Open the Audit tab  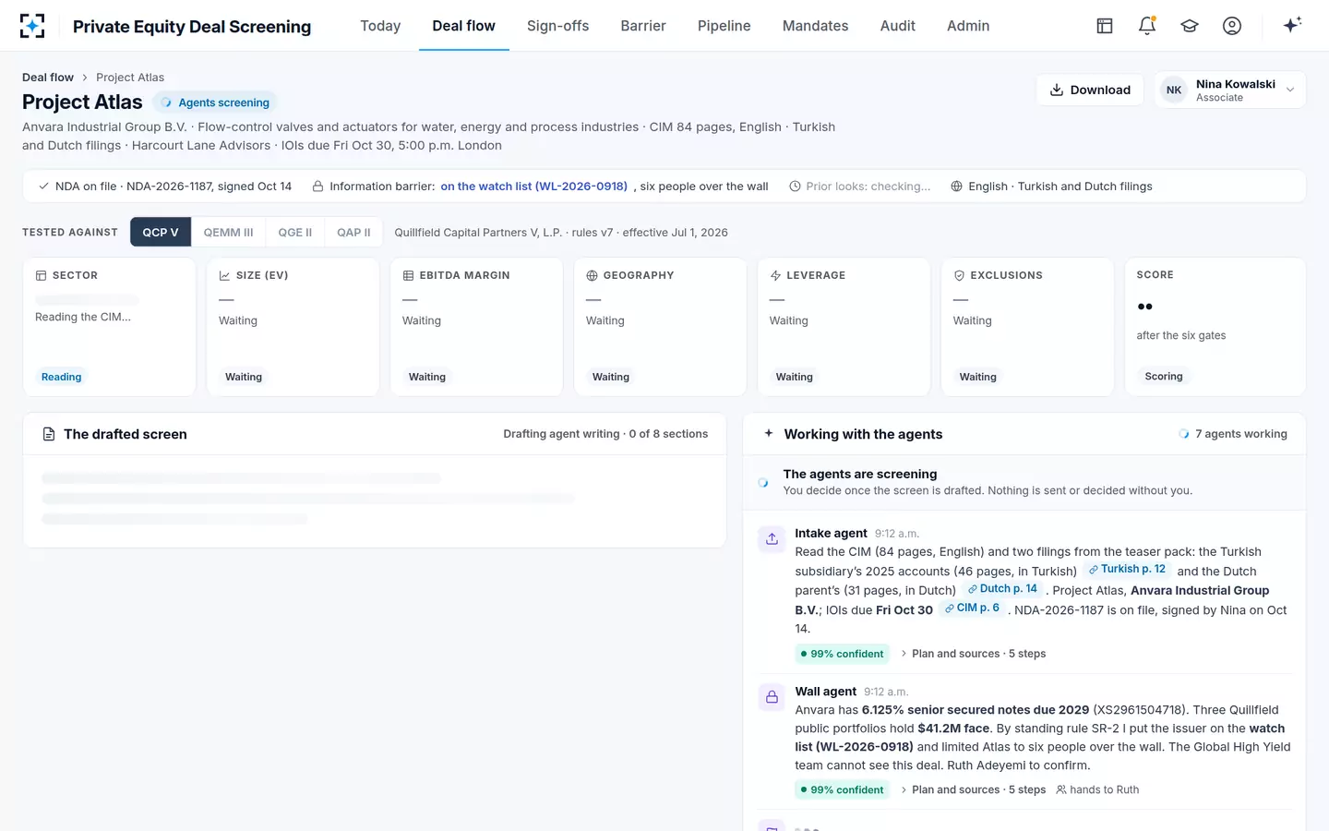click(x=898, y=26)
